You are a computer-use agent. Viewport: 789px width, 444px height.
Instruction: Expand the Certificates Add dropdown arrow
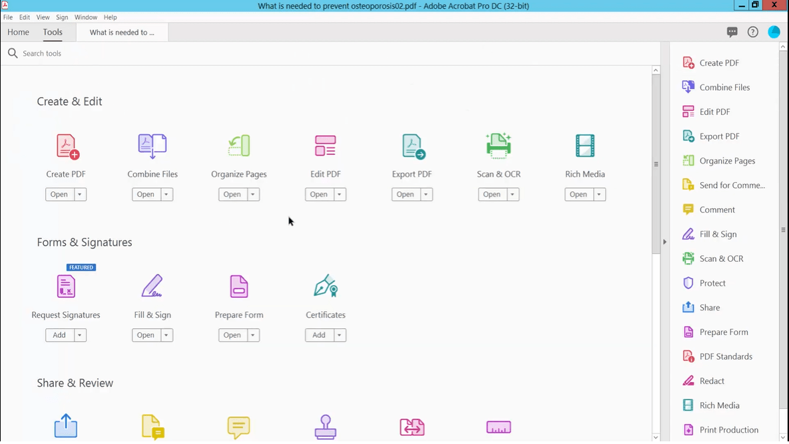pos(339,335)
